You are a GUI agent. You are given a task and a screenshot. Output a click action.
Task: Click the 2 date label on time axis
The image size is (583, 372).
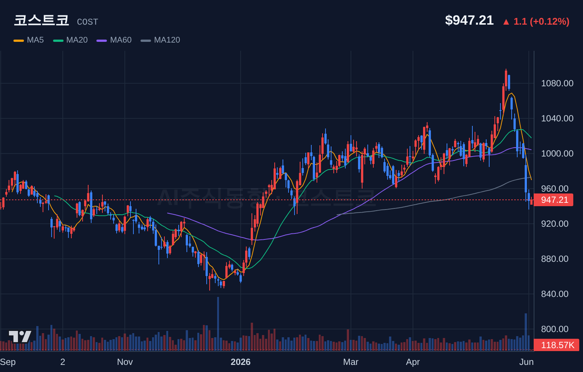coord(63,362)
